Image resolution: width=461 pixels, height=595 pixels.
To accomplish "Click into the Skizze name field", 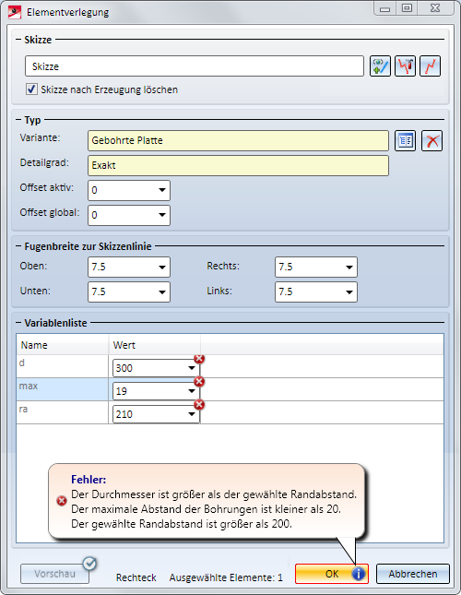I will point(195,66).
